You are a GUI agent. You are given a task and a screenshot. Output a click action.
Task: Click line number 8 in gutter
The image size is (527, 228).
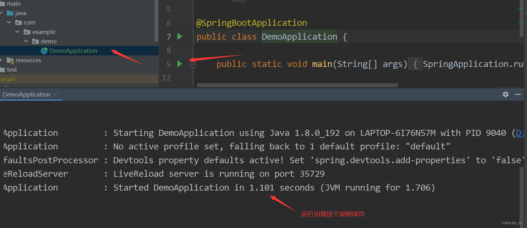click(169, 50)
